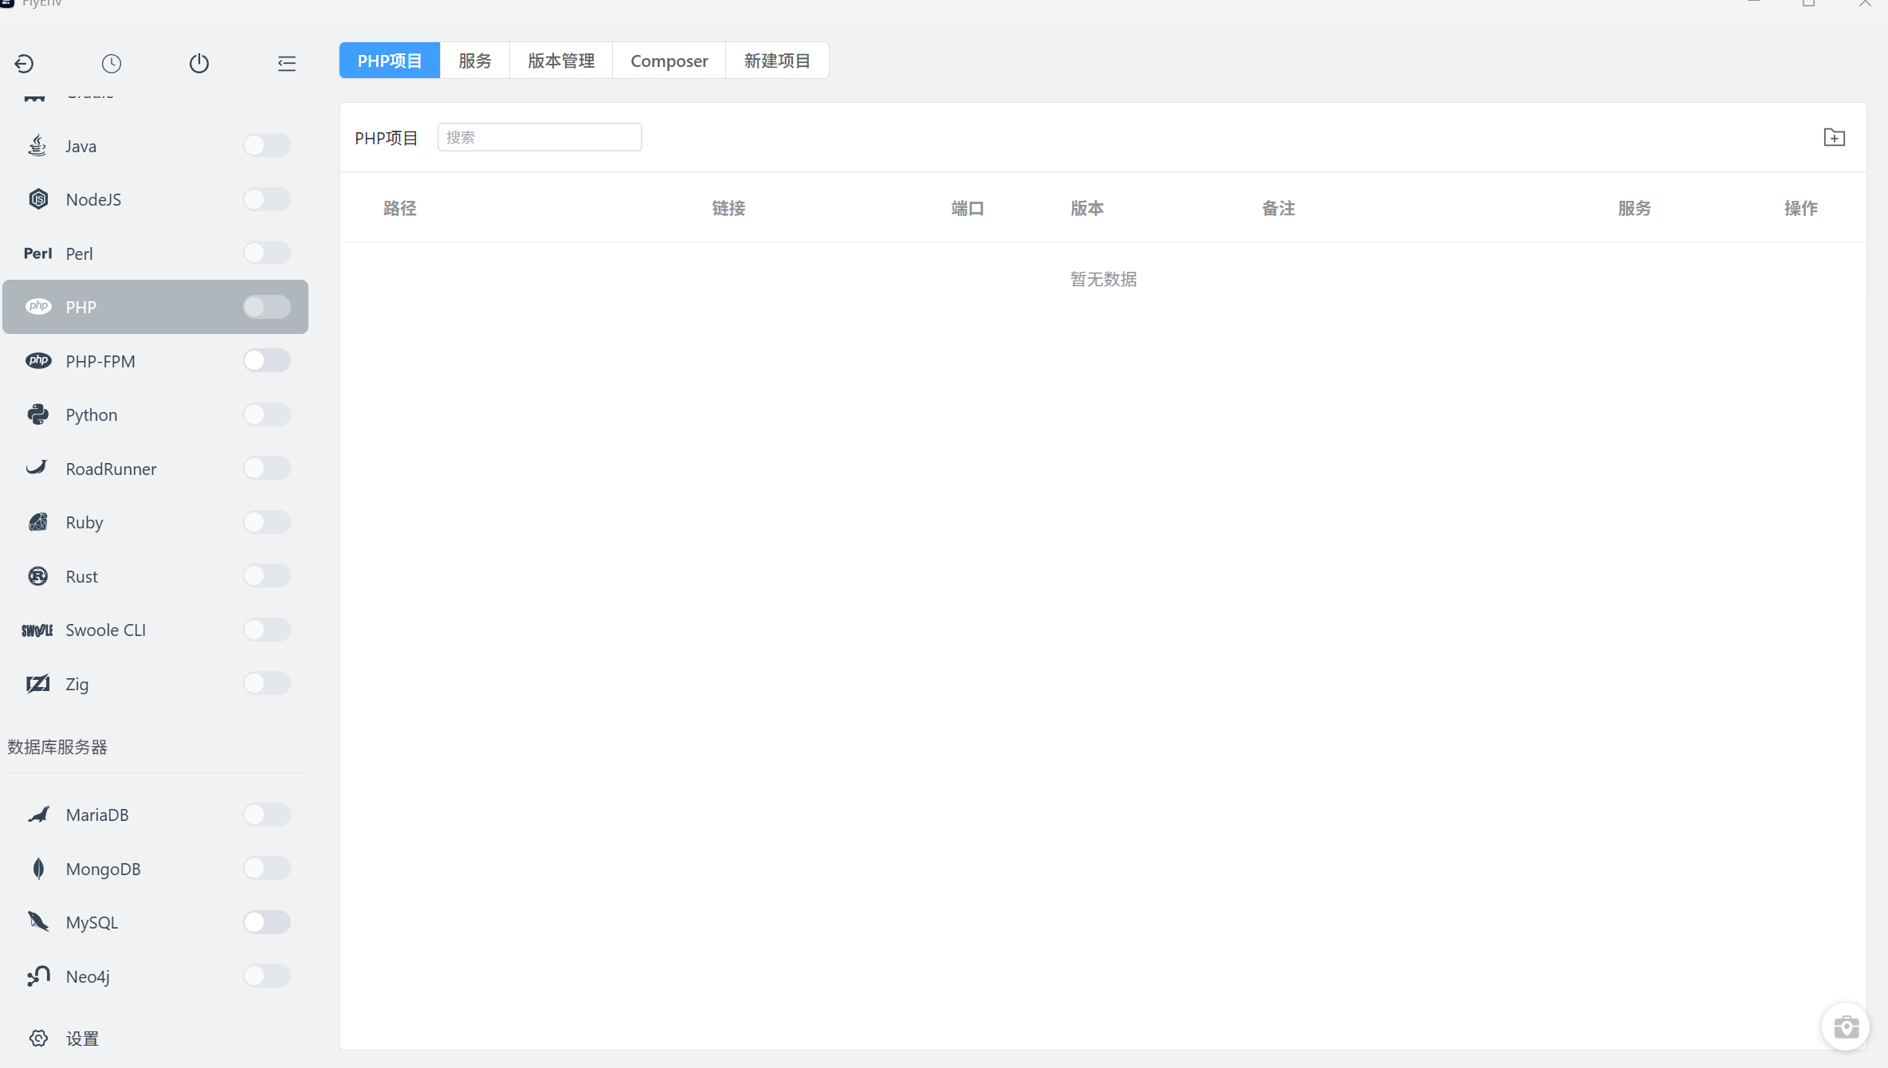Turn on the MySQL switch

(267, 922)
